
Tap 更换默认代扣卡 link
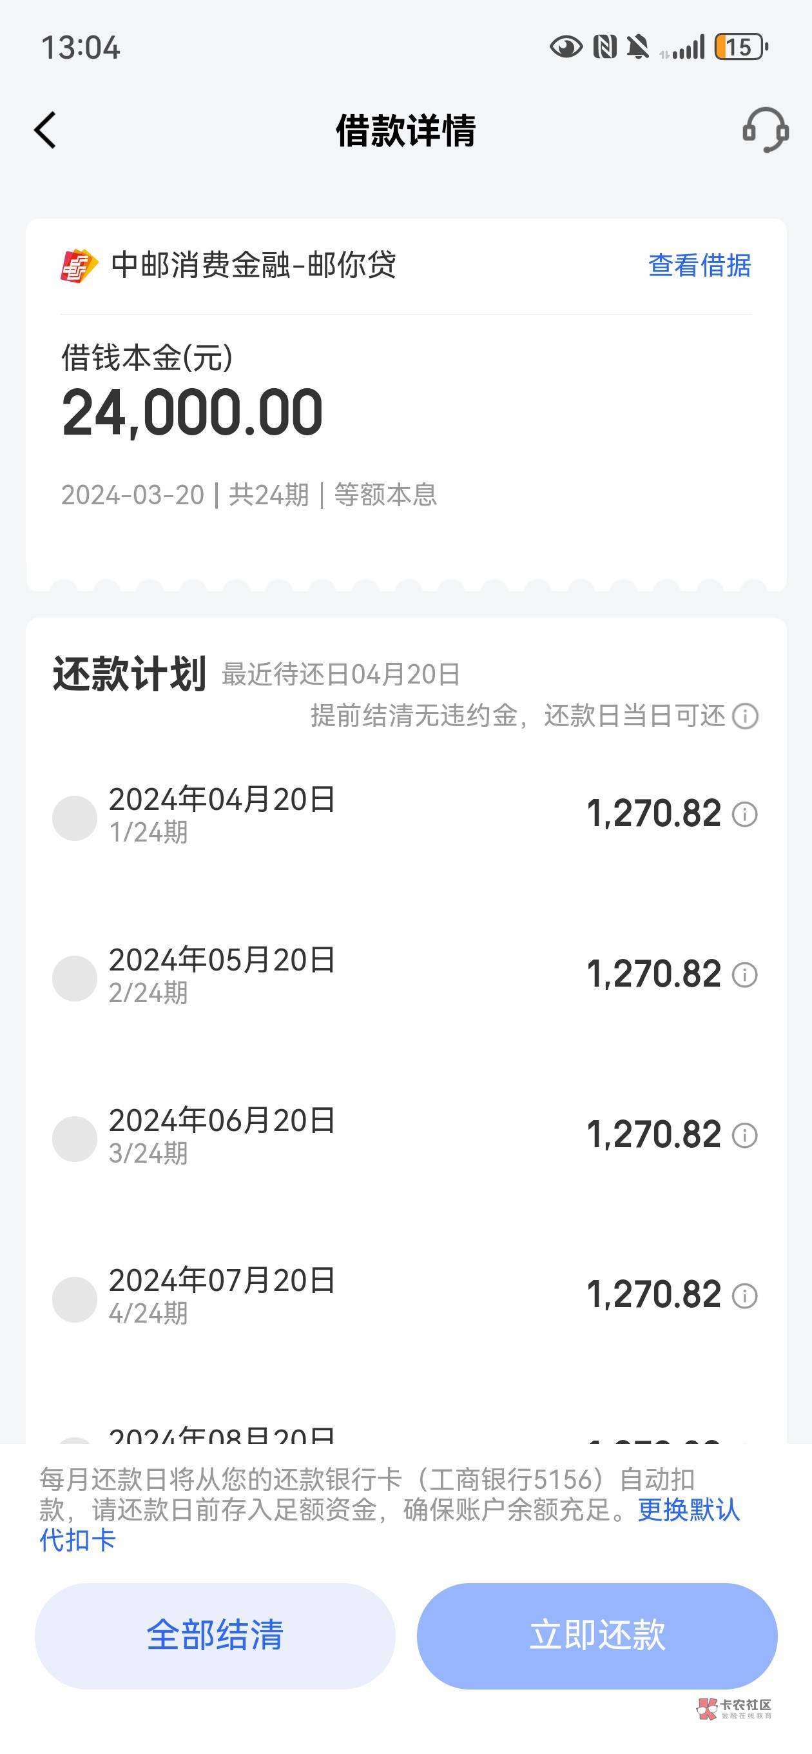click(x=688, y=1510)
